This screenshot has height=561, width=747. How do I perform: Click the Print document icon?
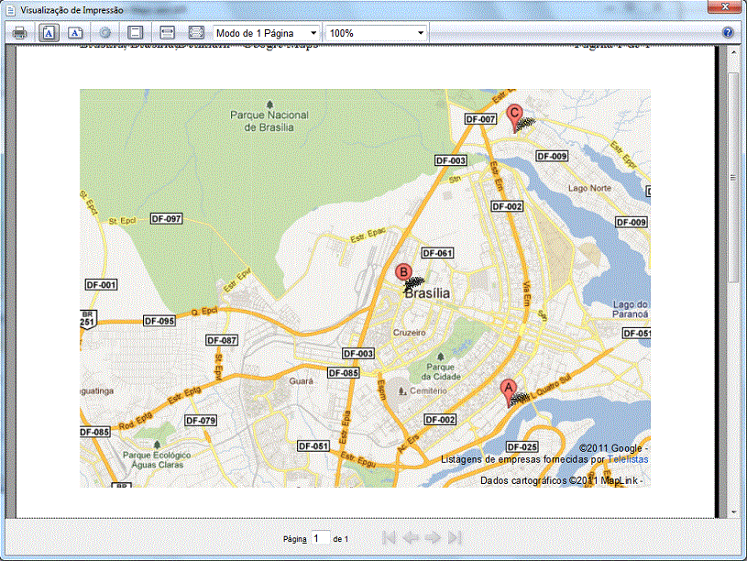pyautogui.click(x=19, y=33)
